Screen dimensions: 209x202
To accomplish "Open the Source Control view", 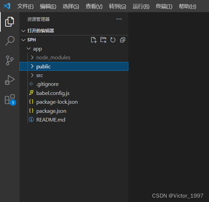I will (x=10, y=60).
